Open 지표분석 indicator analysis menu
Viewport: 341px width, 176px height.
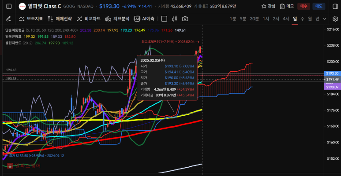117,19
